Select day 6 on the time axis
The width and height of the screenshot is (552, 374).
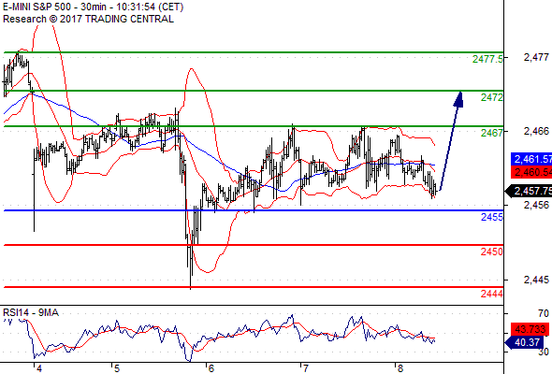tap(211, 368)
